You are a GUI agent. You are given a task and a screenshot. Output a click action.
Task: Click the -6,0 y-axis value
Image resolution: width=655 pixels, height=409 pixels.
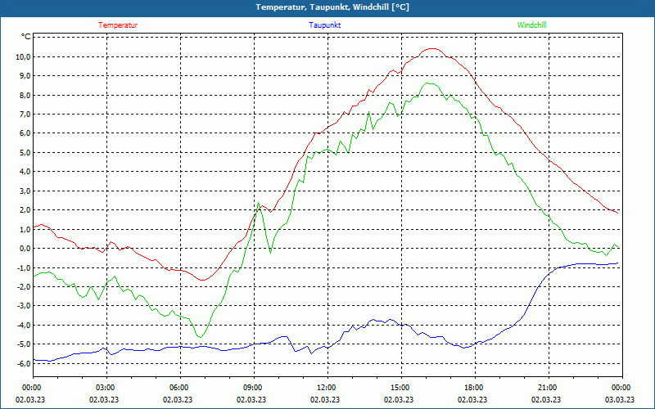point(23,363)
